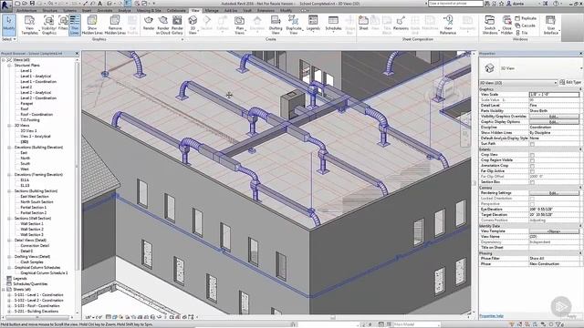Open the User Interface menu
This screenshot has height=328, width=584.
point(550,26)
